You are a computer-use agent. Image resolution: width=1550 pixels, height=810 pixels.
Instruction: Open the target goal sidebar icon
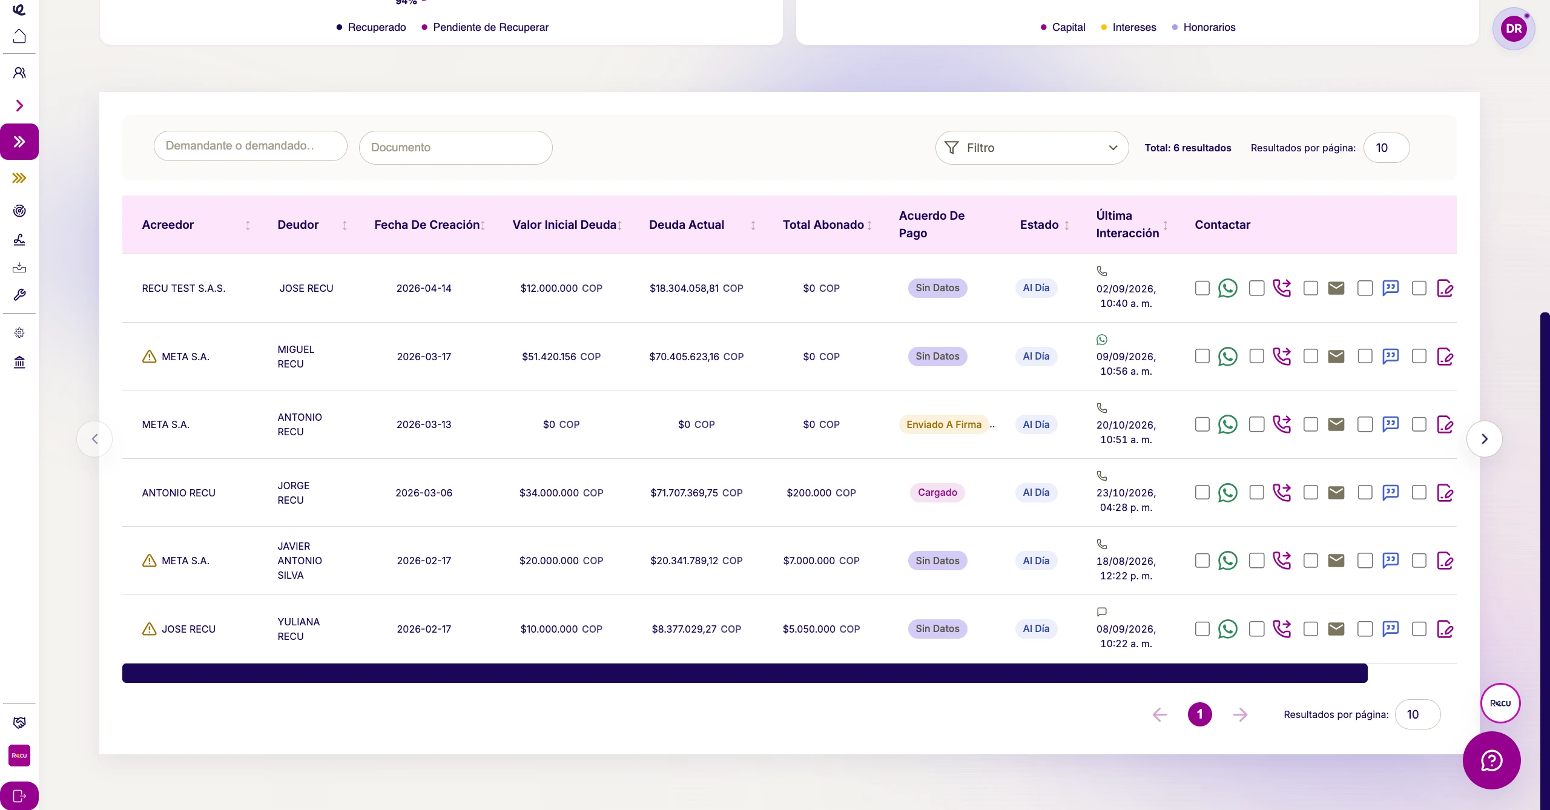click(19, 211)
